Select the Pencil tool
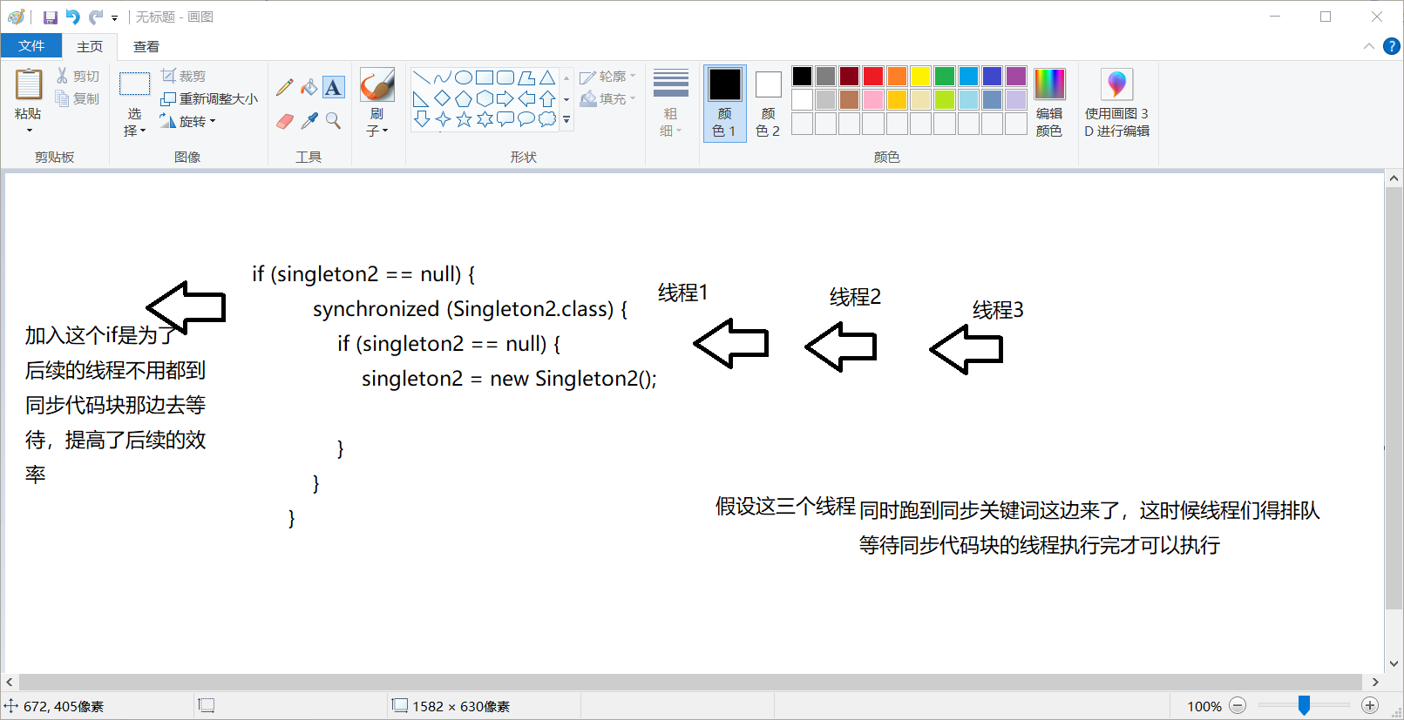Screen dimensions: 1404x720 [285, 87]
